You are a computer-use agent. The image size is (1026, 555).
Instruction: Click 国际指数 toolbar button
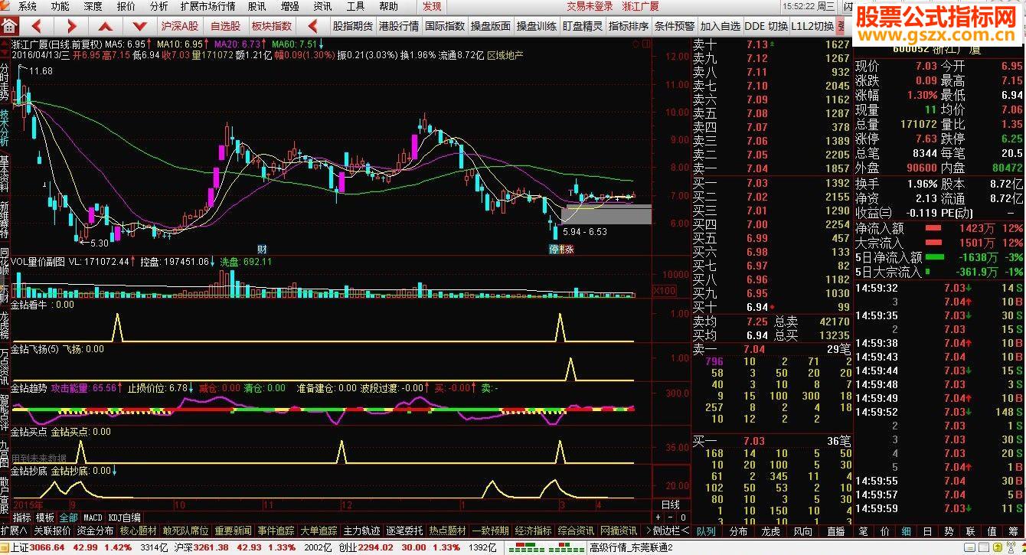(445, 26)
